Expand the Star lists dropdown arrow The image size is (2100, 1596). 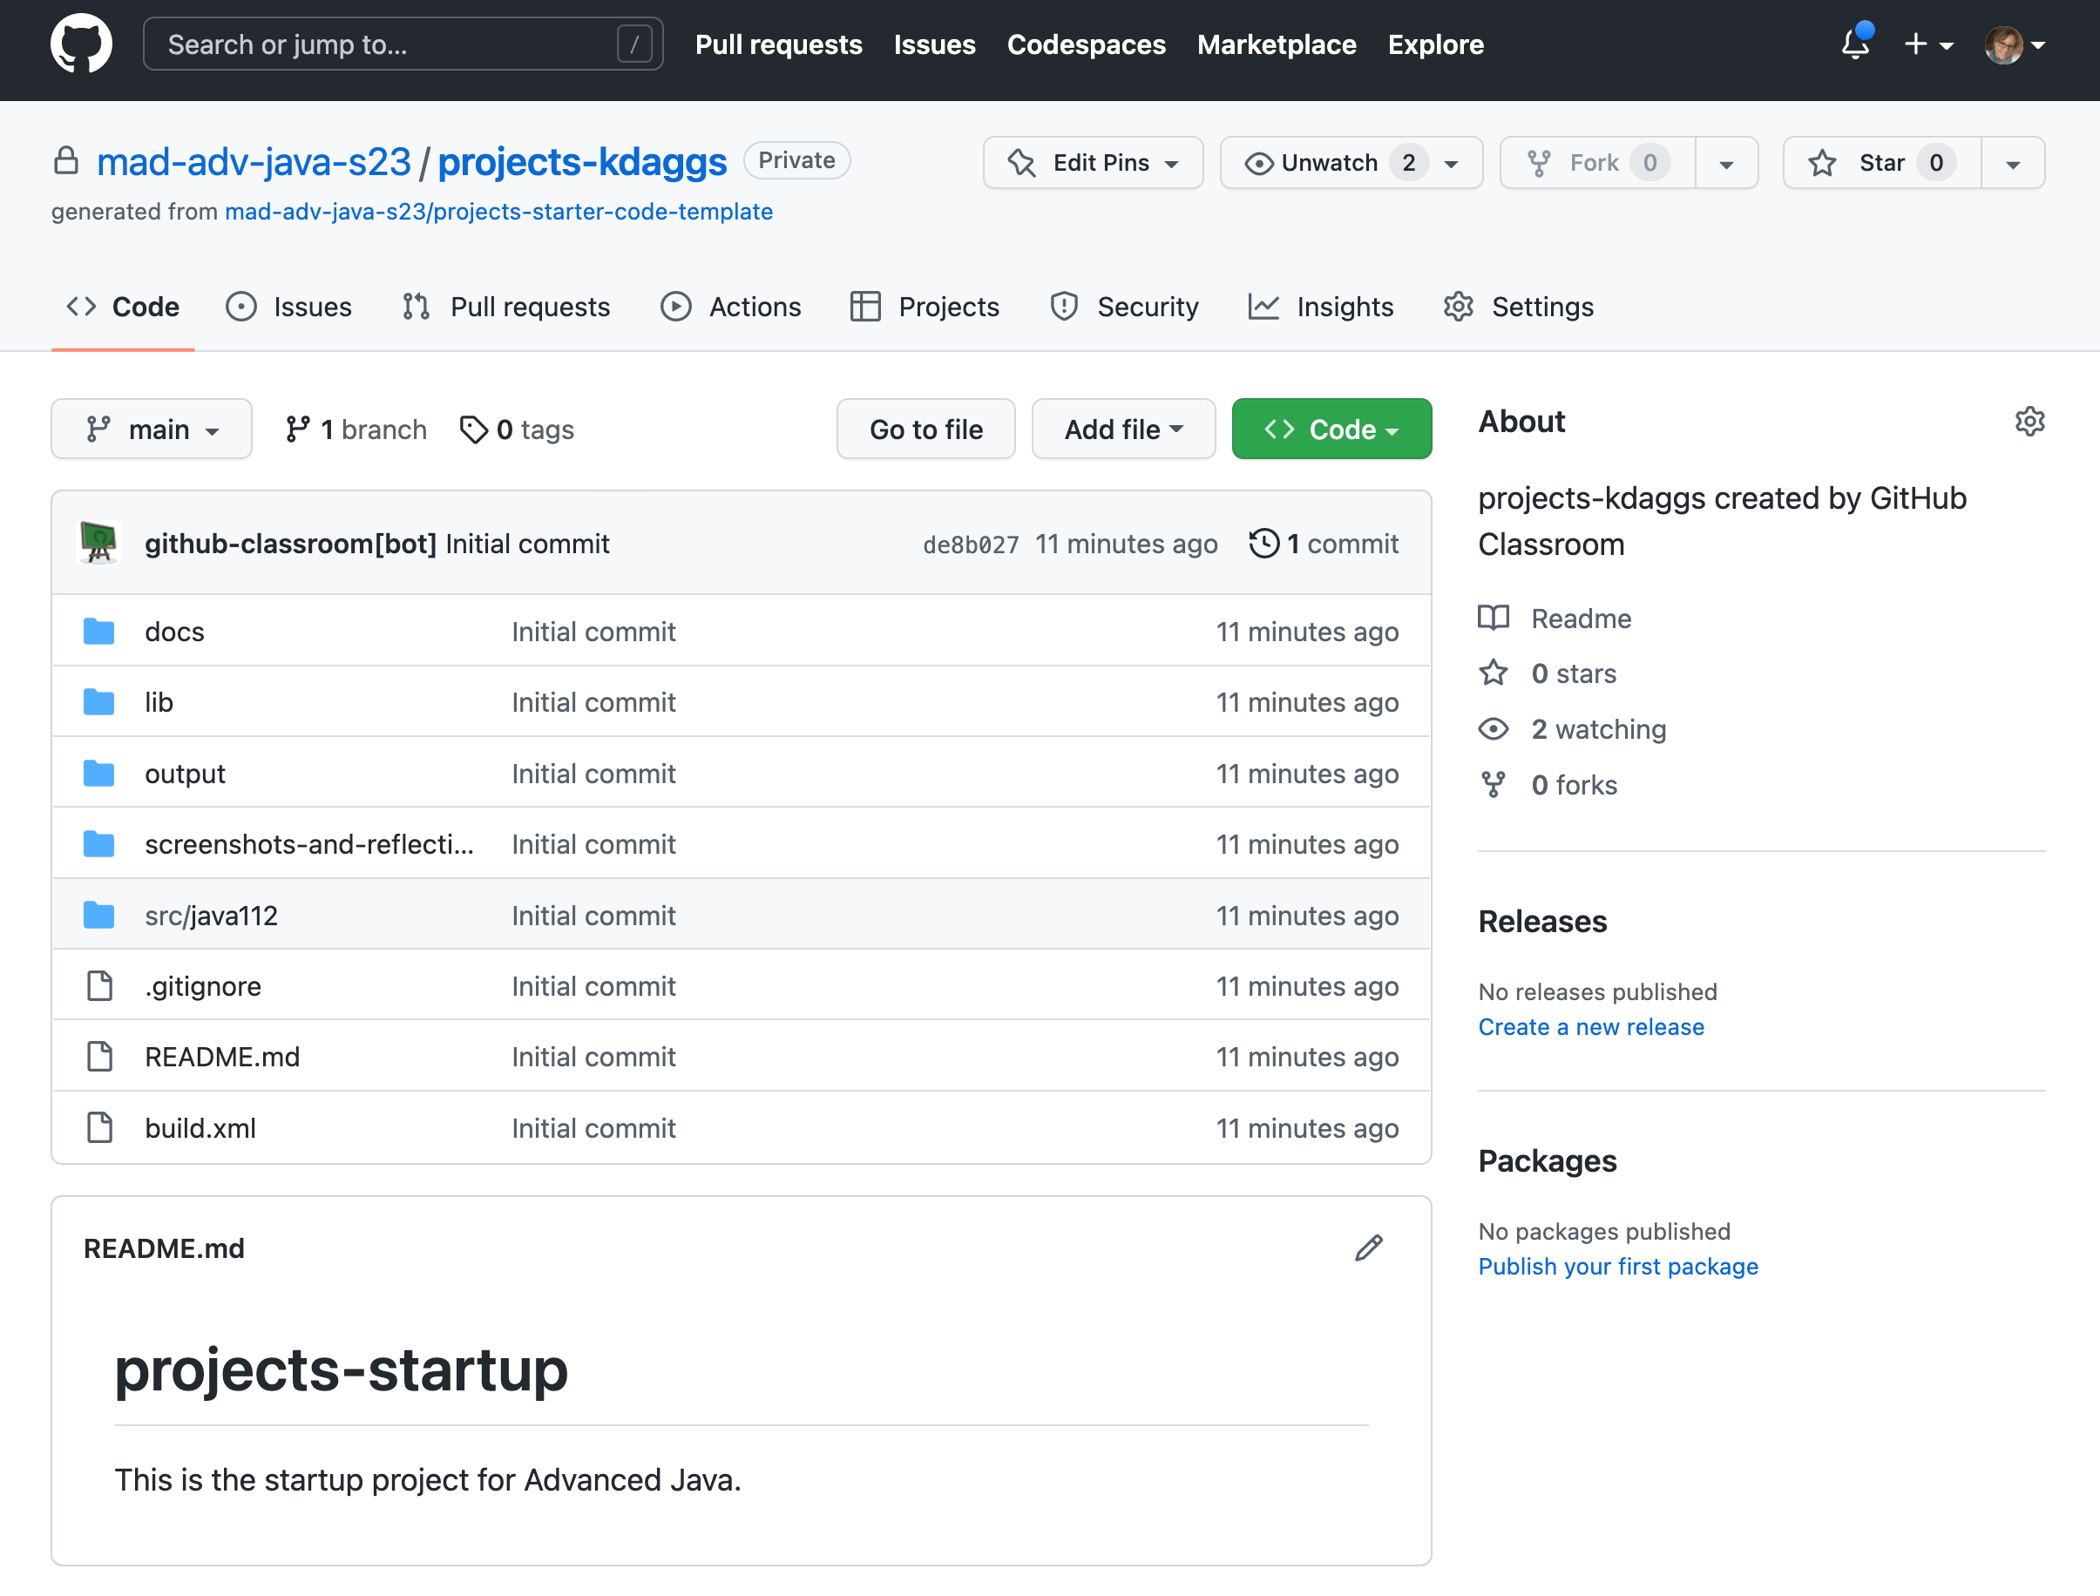2013,164
